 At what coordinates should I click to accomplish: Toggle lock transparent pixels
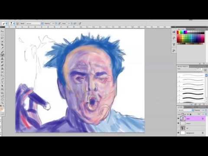pos(182,114)
